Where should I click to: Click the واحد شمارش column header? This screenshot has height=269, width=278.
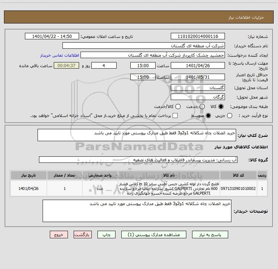100,175
